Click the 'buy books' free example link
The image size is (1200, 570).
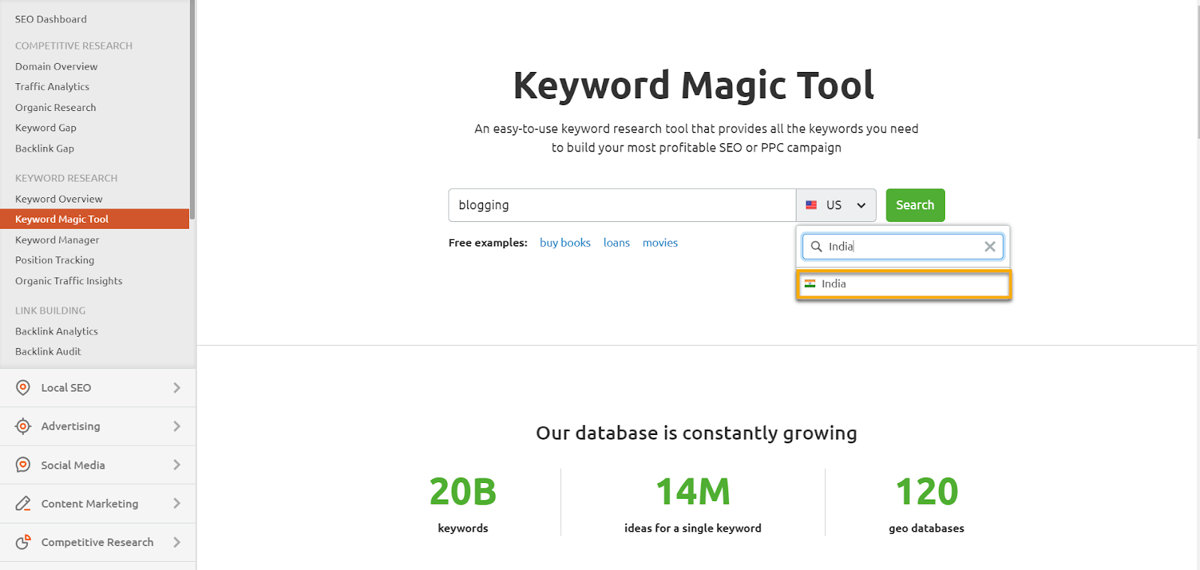point(565,243)
